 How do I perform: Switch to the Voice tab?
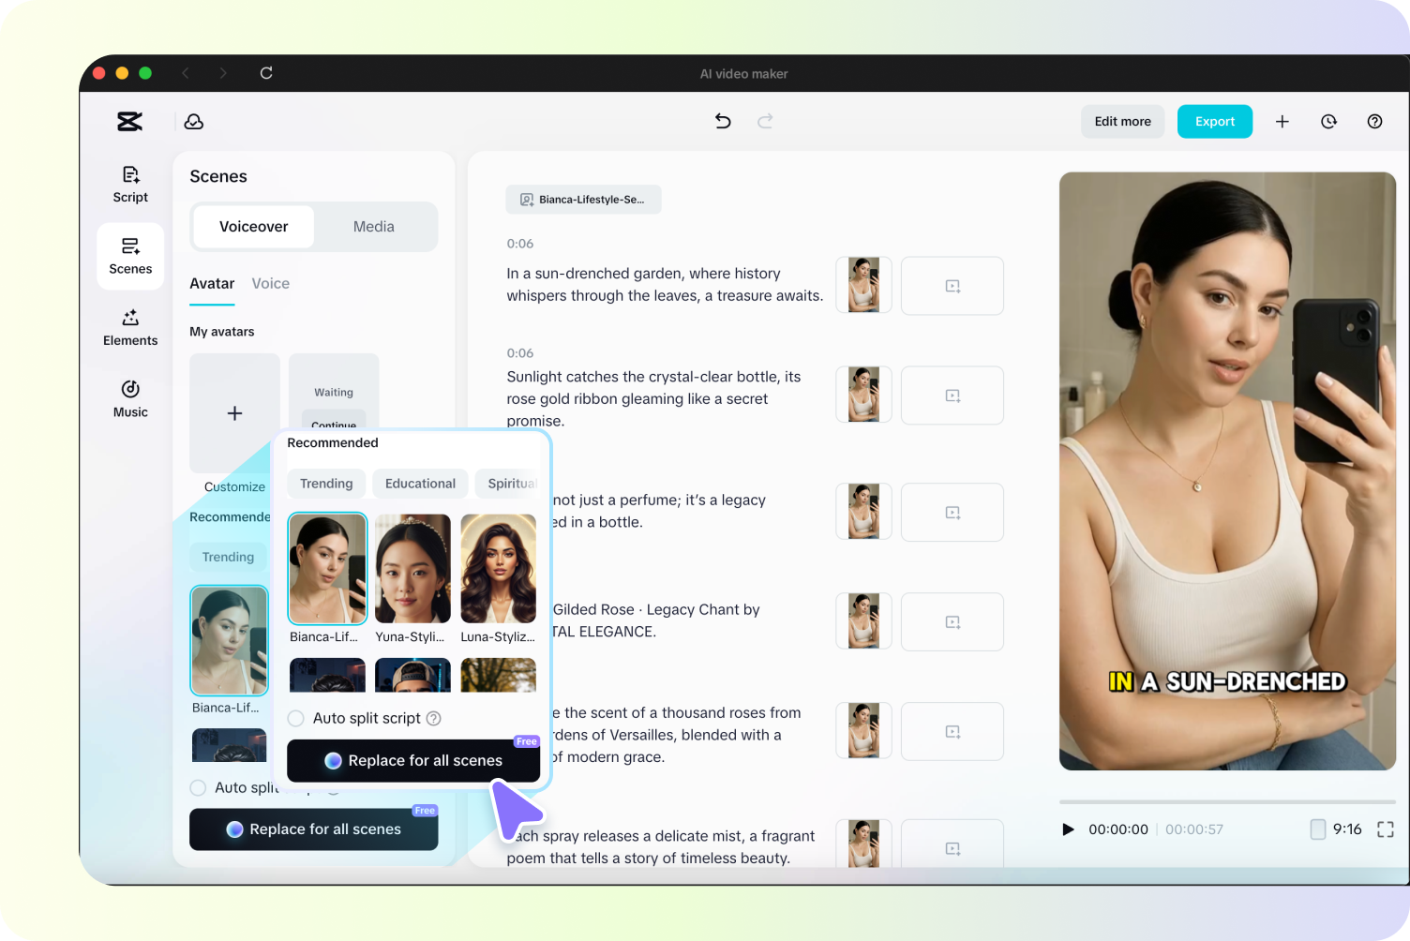270,283
